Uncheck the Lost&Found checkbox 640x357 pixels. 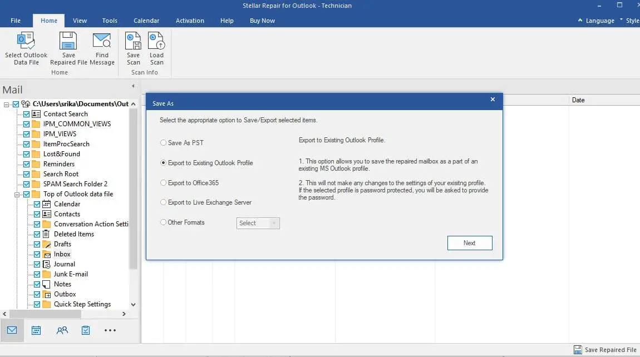coord(27,154)
